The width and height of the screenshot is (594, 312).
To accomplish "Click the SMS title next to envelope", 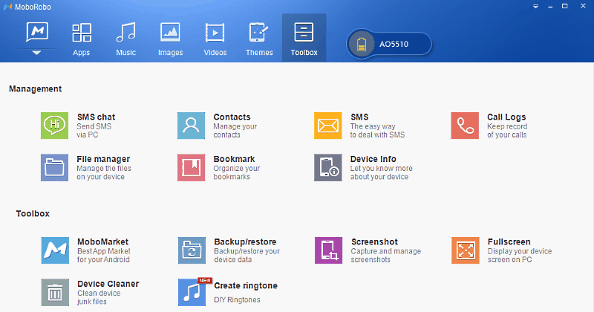I will tap(359, 117).
